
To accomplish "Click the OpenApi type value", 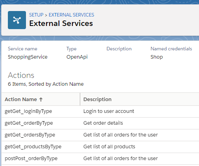I will 77,57.
